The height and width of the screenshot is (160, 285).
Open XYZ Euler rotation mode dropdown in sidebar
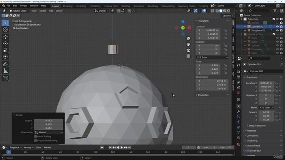(212, 57)
